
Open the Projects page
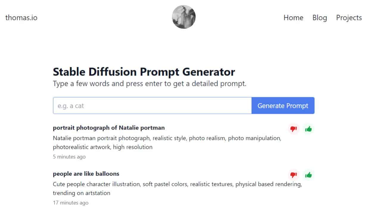tap(349, 18)
